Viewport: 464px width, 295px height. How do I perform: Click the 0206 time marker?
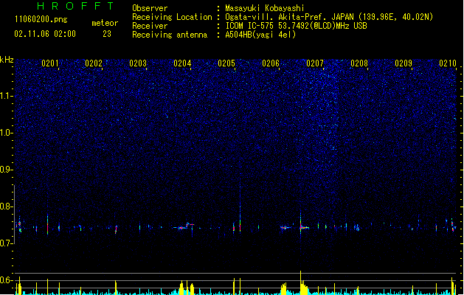(x=271, y=63)
